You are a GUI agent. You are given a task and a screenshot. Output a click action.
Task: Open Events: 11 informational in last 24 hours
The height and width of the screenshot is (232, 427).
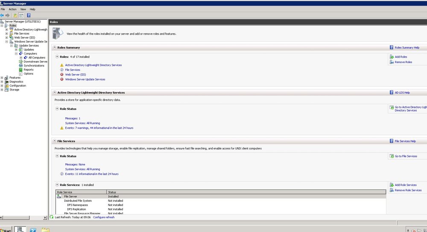point(92,174)
